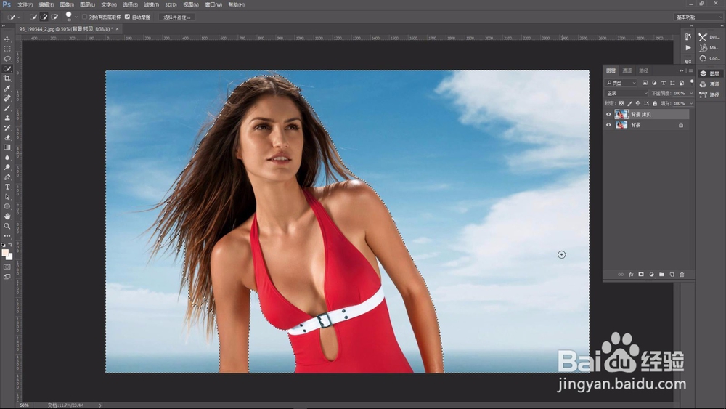Viewport: 726px width, 409px height.
Task: Select the Zoom tool in toolbar
Action: (x=7, y=226)
